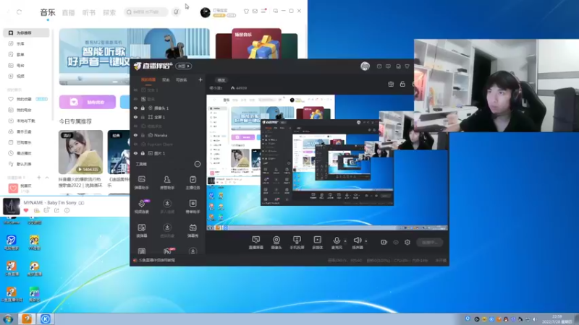Switch to the 听书 tab
579x325 pixels.
click(88, 12)
